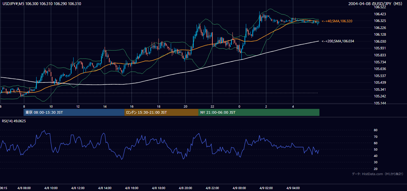The height and width of the screenshot is (191, 407).
Task: Click the 4/9 04:00 date label
Action: 293,188
